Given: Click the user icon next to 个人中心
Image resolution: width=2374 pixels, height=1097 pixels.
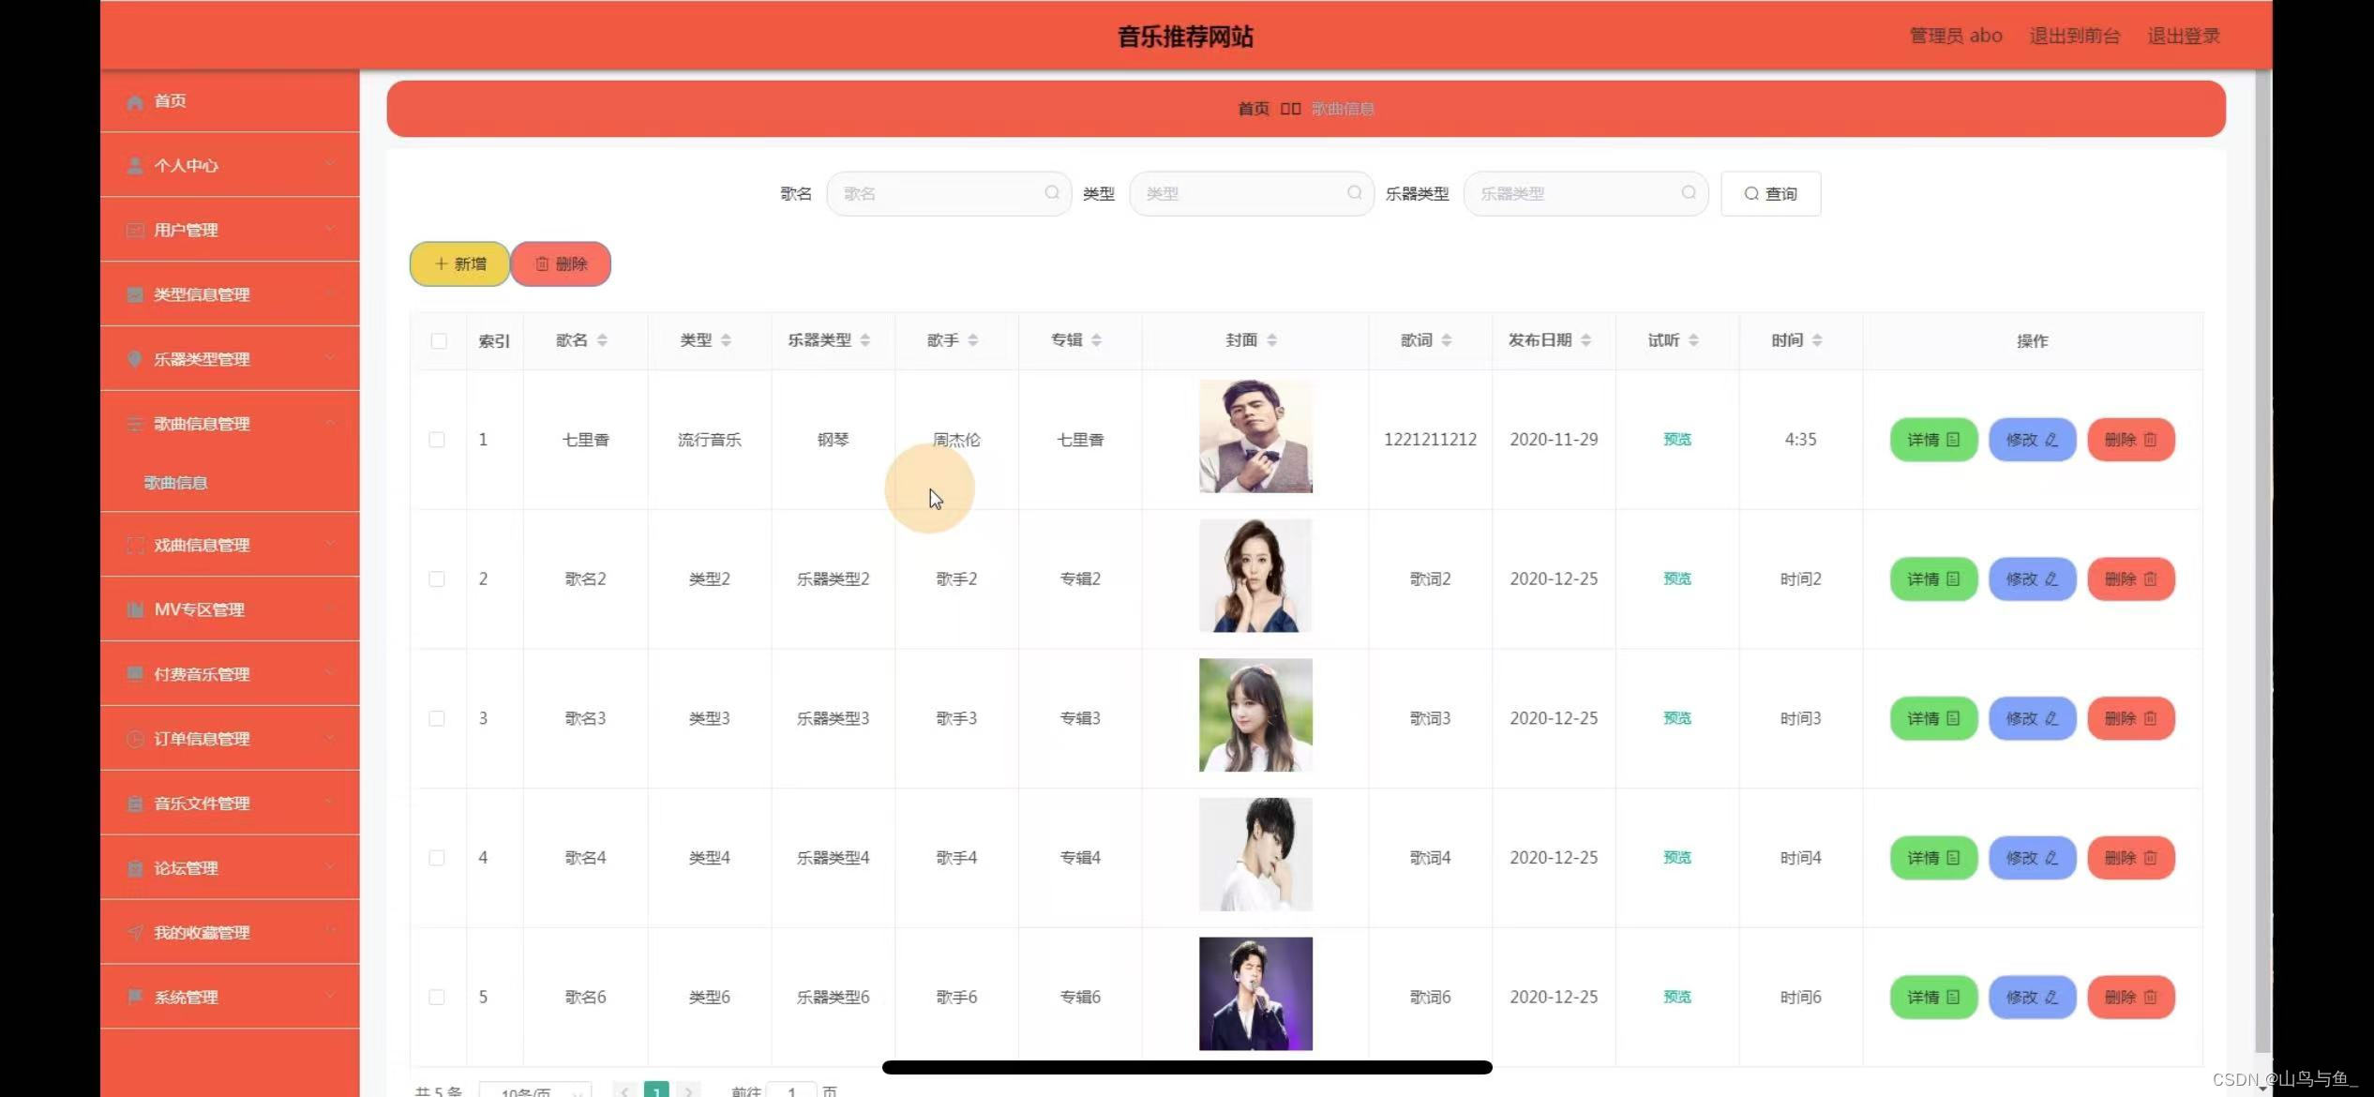Looking at the screenshot, I should coord(135,166).
